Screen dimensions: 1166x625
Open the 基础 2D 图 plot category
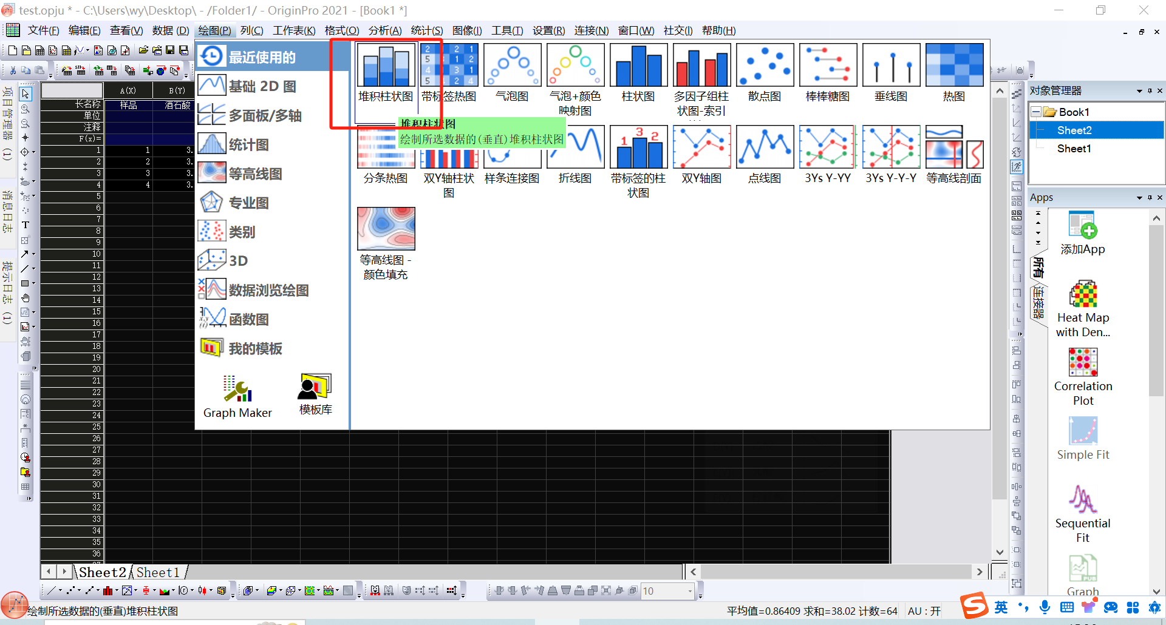pos(262,86)
